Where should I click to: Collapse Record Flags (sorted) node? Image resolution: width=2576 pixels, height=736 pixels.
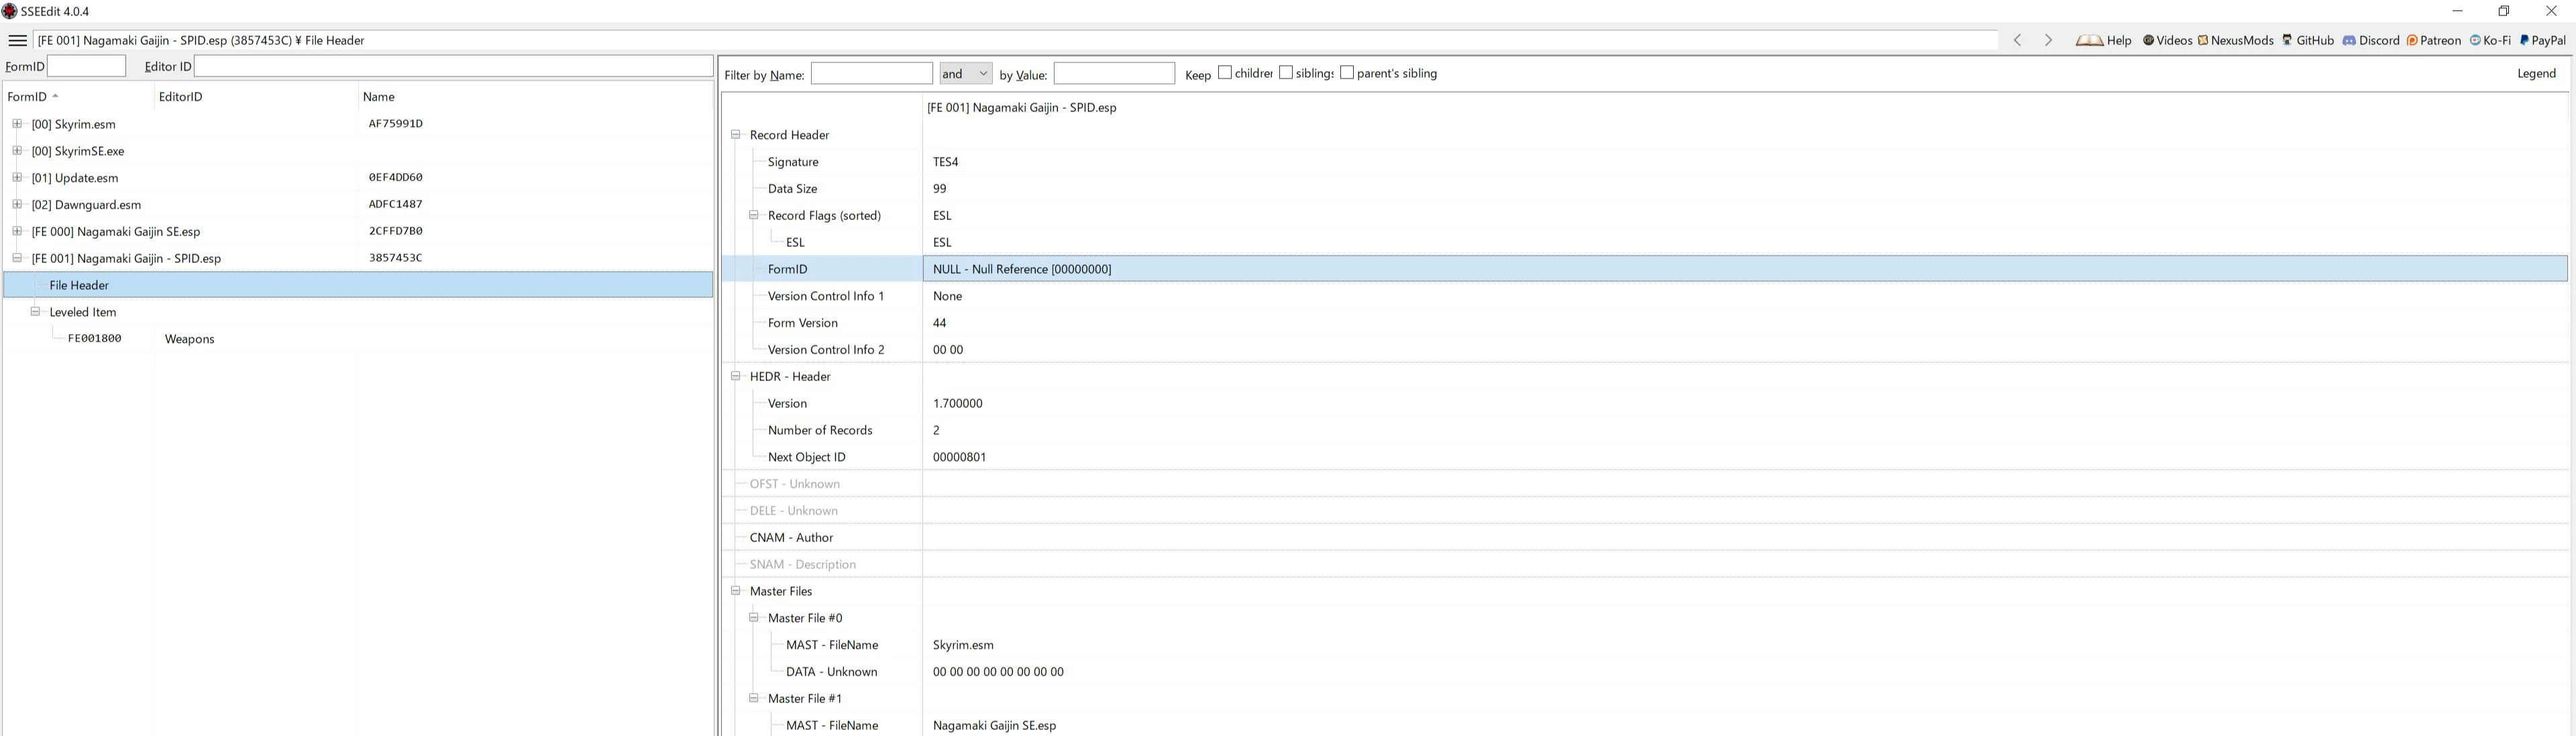click(753, 215)
